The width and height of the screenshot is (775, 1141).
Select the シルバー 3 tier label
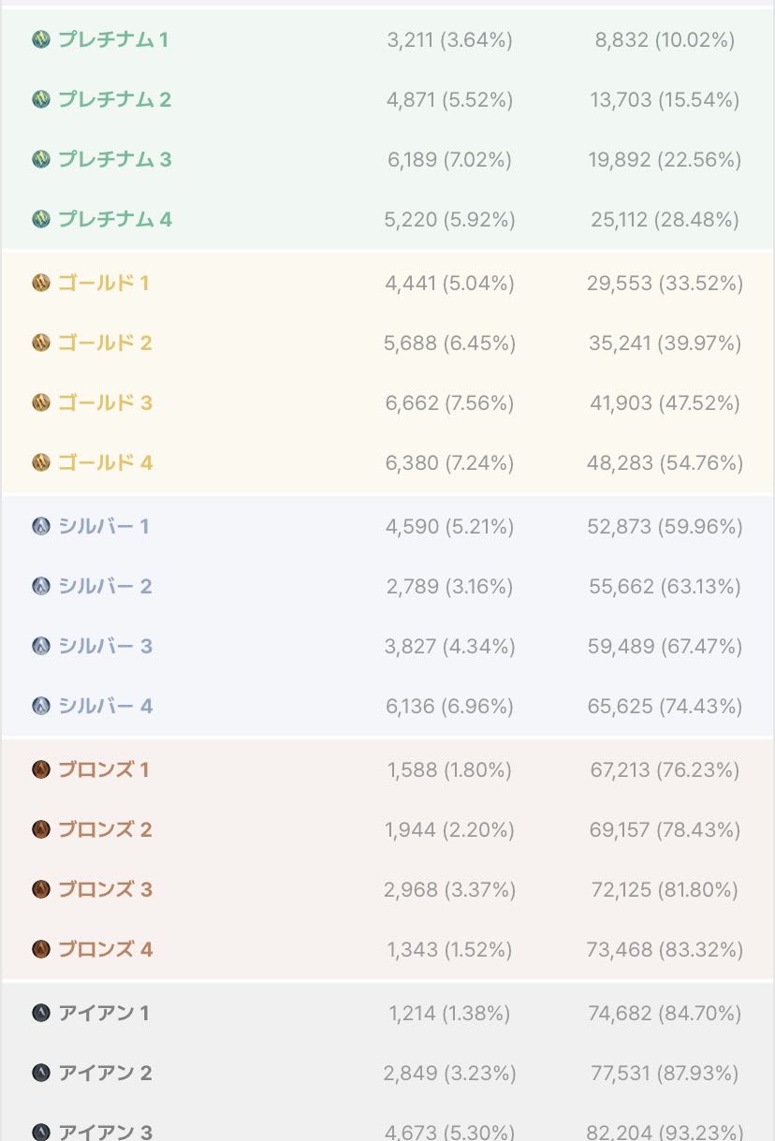105,646
